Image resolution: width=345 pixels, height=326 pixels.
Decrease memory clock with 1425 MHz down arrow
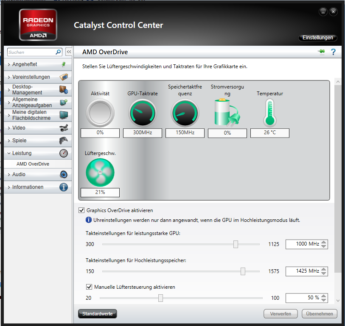[323, 274]
